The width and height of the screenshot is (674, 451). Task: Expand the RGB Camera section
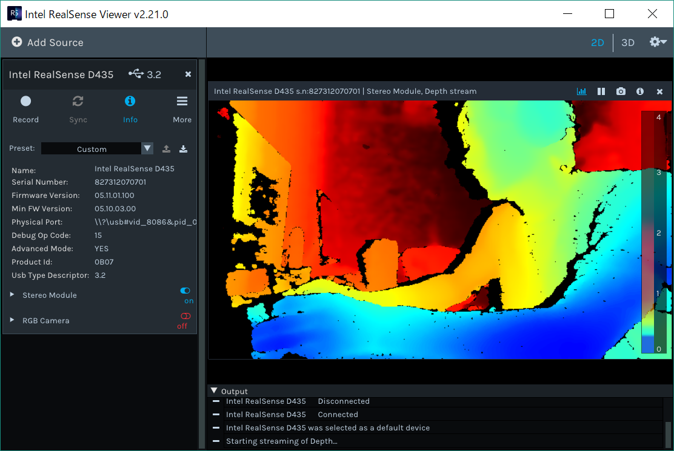point(12,320)
